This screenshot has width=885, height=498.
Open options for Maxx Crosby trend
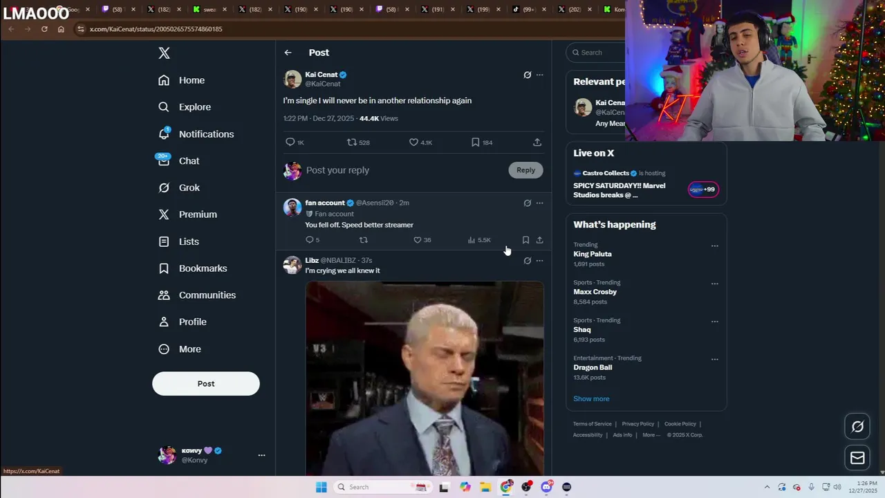[x=715, y=284]
